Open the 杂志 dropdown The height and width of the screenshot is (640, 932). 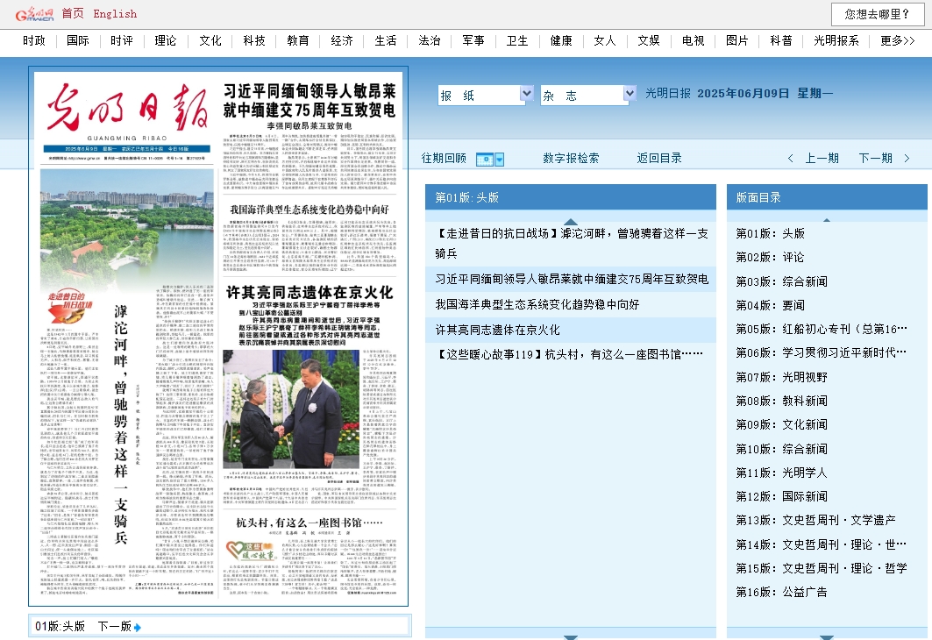(587, 95)
